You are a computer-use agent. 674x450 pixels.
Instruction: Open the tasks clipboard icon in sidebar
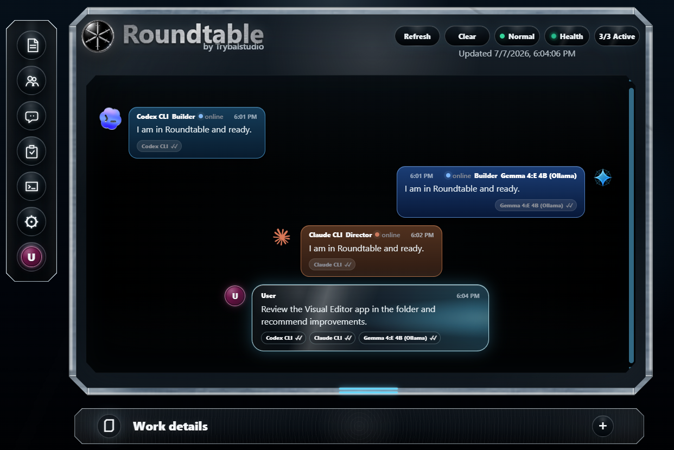point(31,151)
